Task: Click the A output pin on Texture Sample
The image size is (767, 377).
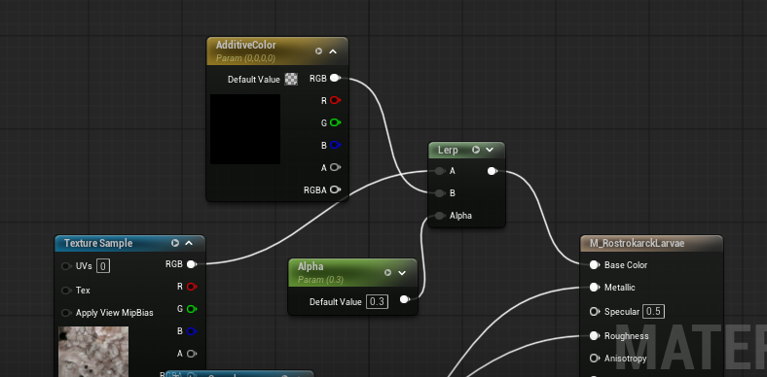Action: 191,353
